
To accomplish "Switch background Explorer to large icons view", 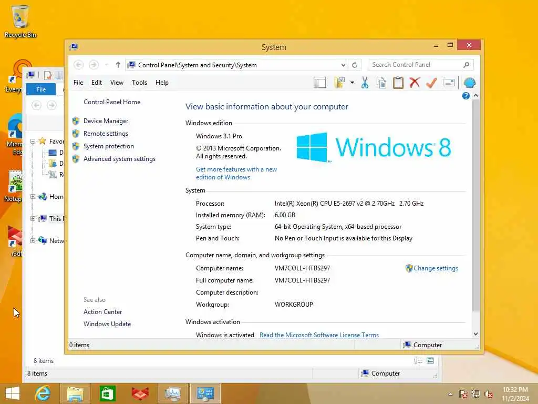I will coord(430,360).
